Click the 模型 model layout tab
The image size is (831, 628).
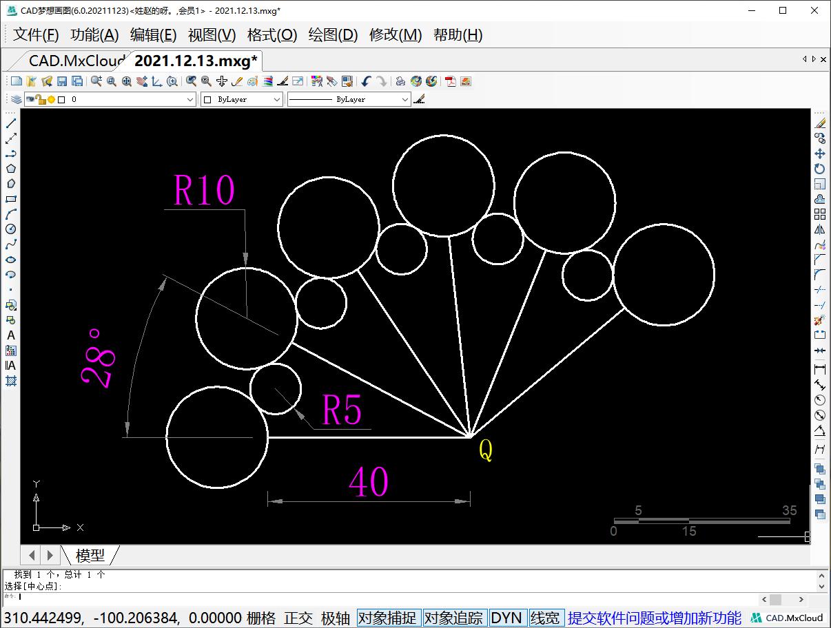coord(90,555)
